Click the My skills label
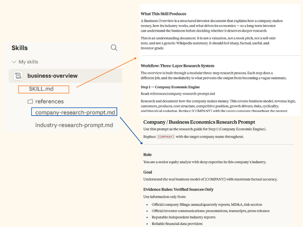 (28, 62)
